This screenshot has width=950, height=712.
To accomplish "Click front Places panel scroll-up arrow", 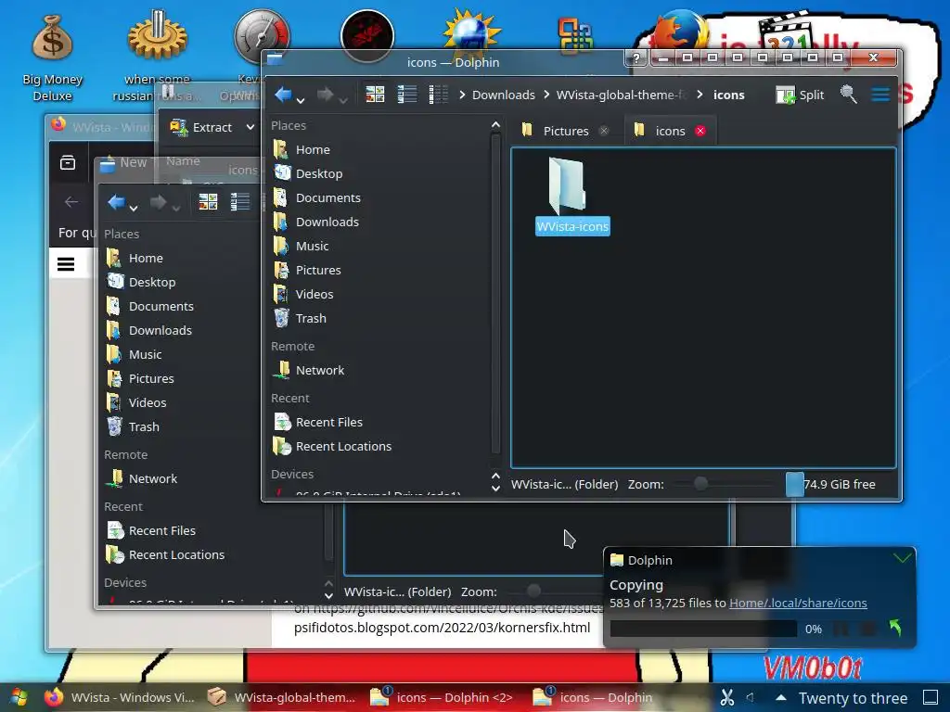I will 495,125.
